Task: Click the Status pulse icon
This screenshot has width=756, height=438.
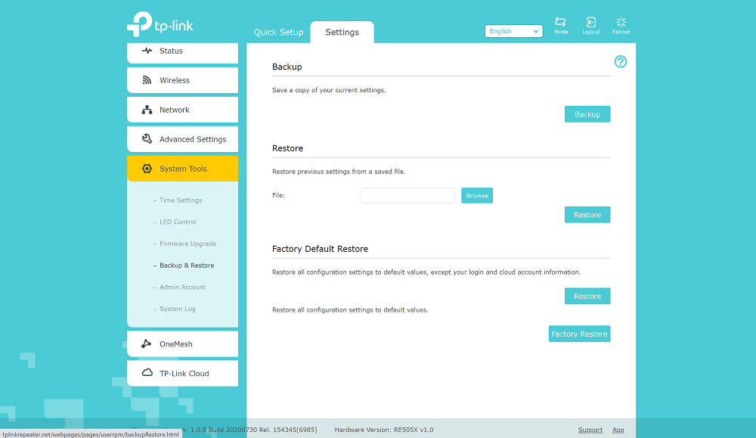Action: (147, 51)
